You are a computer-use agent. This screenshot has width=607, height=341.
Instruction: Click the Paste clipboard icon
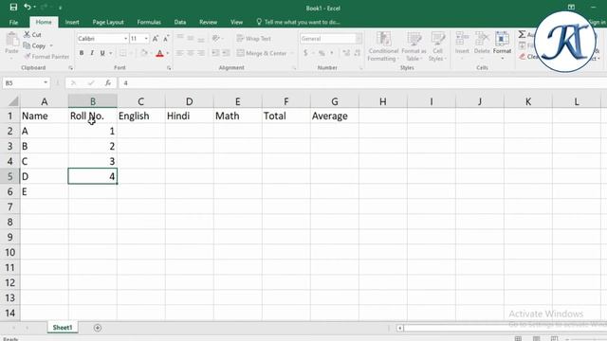pos(11,40)
